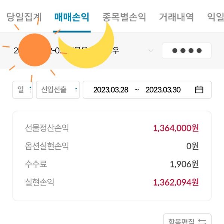224x224 pixels.
Task: Select the 매매손익 tab
Action: tap(72, 17)
